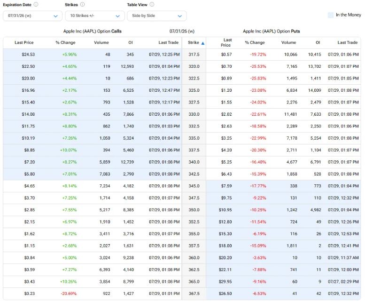Select strike 317.5 cell
Viewport: 365px width, 302px height.
pos(194,55)
